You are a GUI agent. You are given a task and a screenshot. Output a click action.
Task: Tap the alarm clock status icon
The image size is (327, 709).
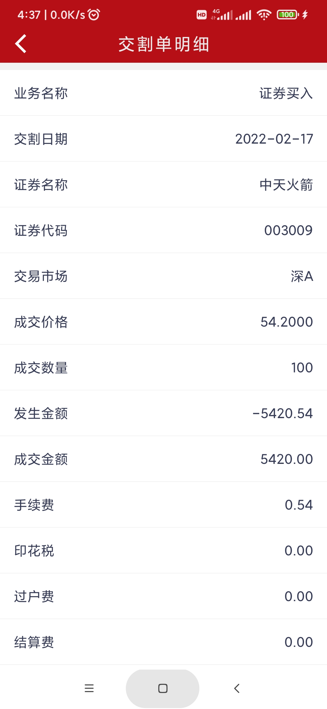coord(94,15)
